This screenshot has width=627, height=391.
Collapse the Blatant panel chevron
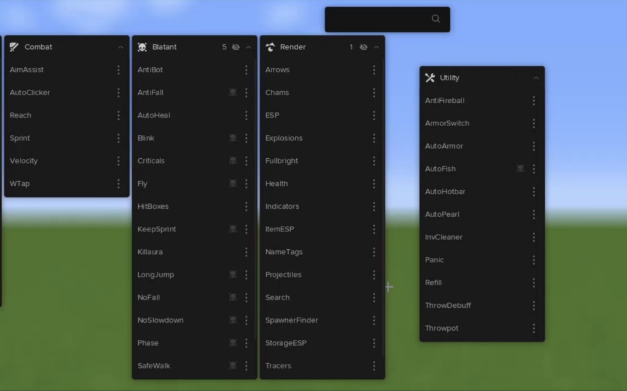tap(248, 47)
